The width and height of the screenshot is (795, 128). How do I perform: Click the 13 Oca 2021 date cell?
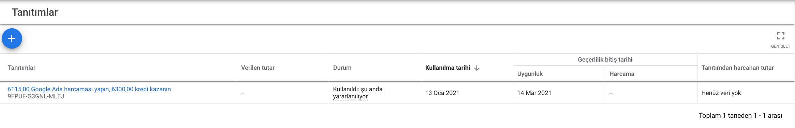click(442, 93)
